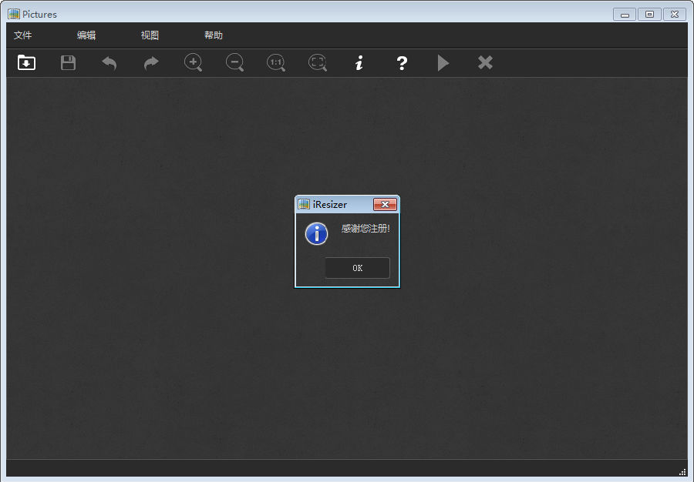Open the 视图 menu
694x482 pixels.
[150, 35]
